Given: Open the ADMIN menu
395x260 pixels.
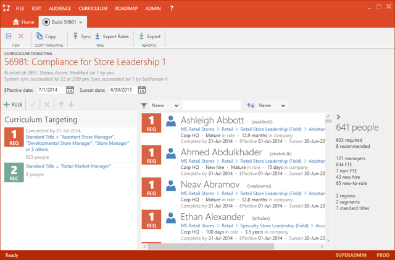Looking at the screenshot, I should click(153, 8).
